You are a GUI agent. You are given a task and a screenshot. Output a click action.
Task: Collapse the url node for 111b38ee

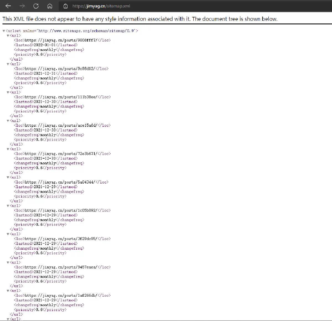8,92
